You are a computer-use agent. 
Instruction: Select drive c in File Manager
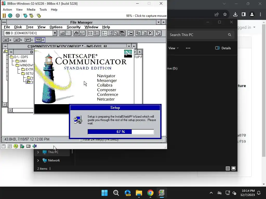(29, 40)
